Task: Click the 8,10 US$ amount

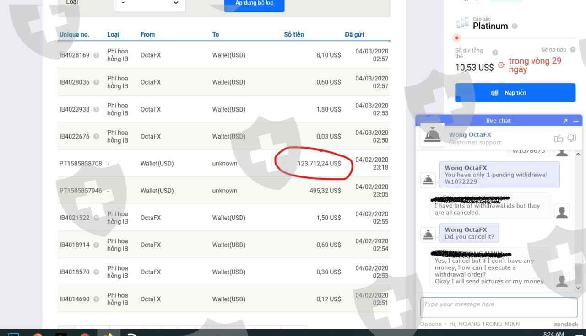Action: point(329,55)
